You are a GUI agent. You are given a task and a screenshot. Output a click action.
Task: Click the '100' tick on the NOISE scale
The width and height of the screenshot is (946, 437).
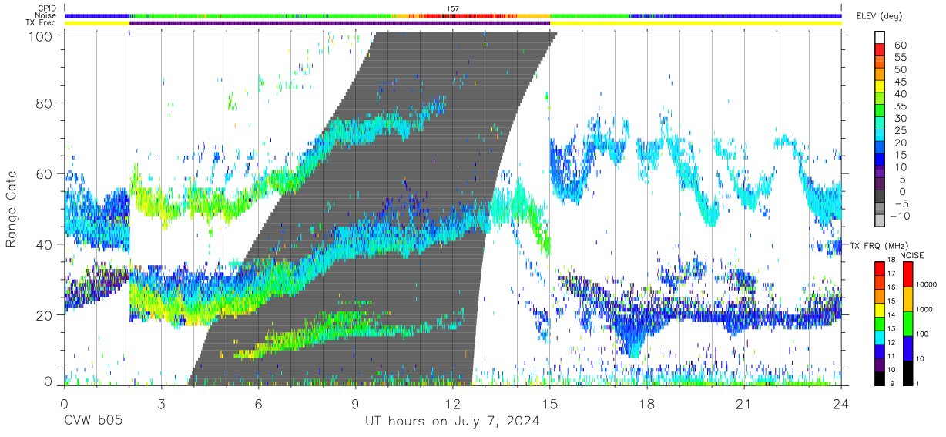[x=922, y=334]
